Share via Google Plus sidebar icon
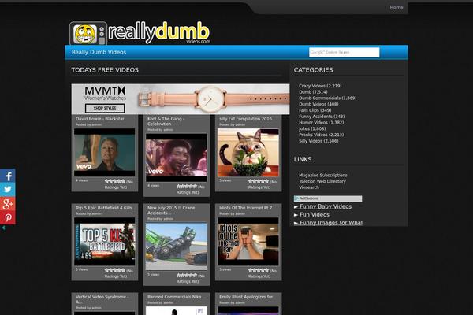Screen dimensions: 473x315 coord(8,203)
